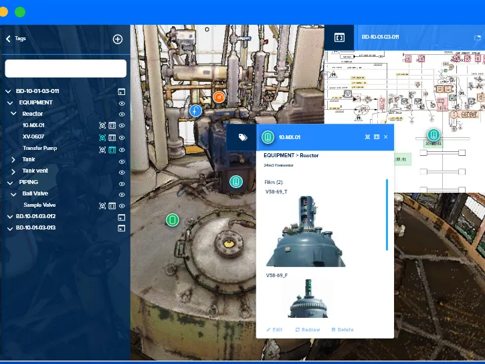Click the 2D drawing icon for XV-0607
Screen dimensions: 485x364
pos(112,138)
